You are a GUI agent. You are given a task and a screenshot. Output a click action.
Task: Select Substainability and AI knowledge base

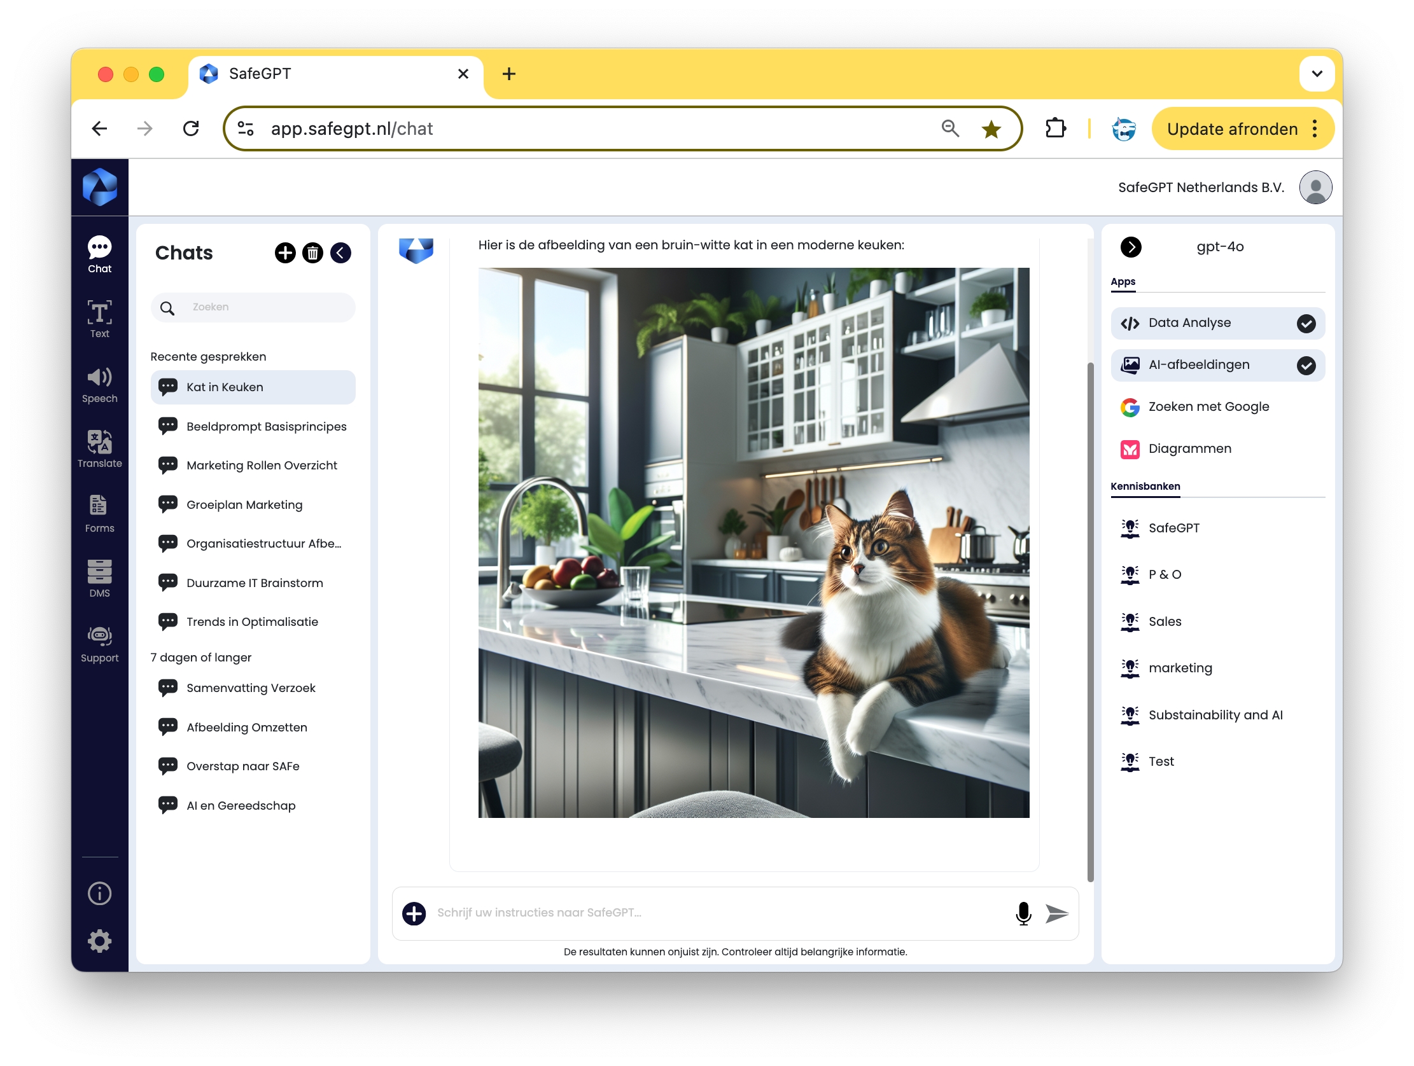pyautogui.click(x=1218, y=715)
